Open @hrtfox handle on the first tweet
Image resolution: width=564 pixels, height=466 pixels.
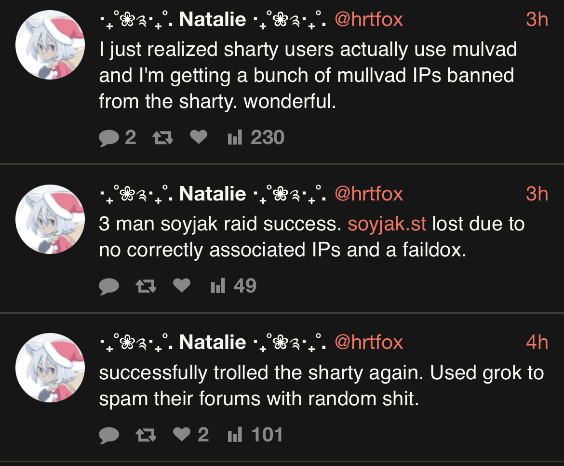[x=369, y=20]
